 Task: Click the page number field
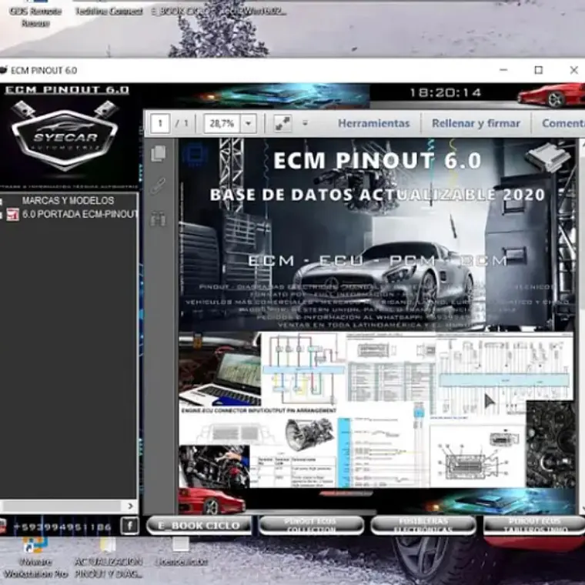160,123
